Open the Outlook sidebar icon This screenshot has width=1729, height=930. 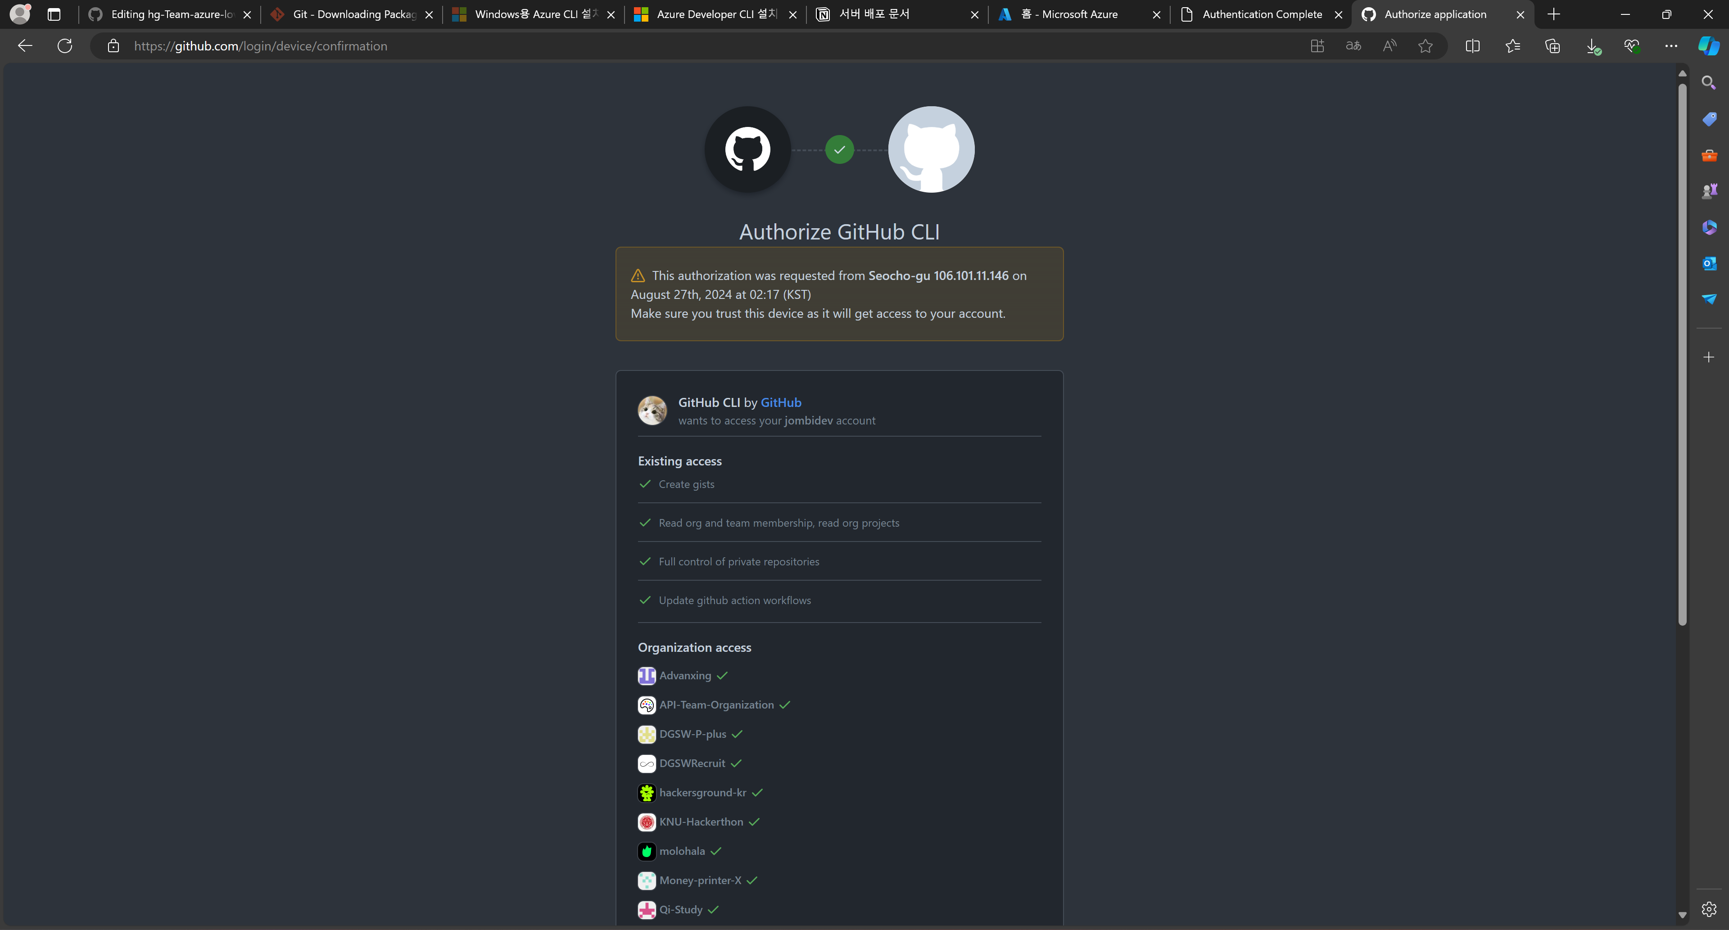pos(1709,263)
